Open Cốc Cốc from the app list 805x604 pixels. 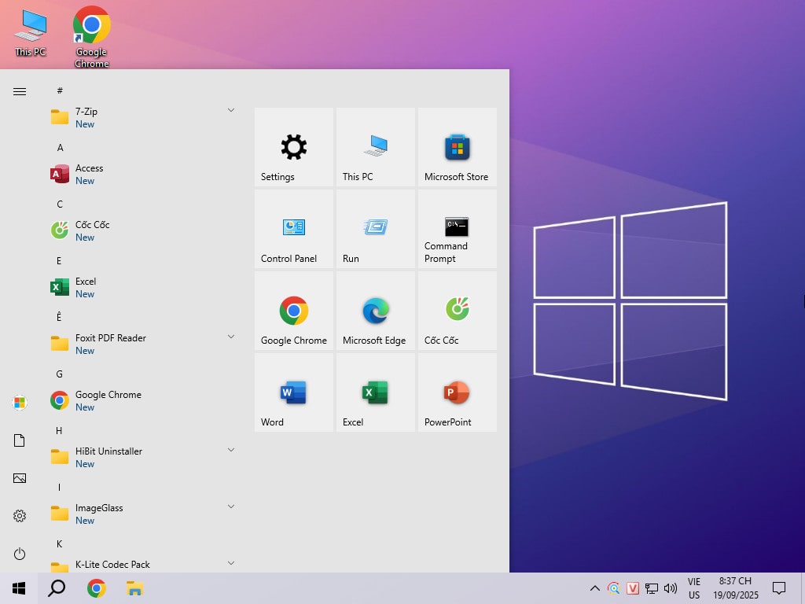coord(143,230)
